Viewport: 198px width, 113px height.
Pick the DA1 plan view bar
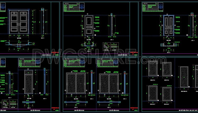(x=29, y=102)
